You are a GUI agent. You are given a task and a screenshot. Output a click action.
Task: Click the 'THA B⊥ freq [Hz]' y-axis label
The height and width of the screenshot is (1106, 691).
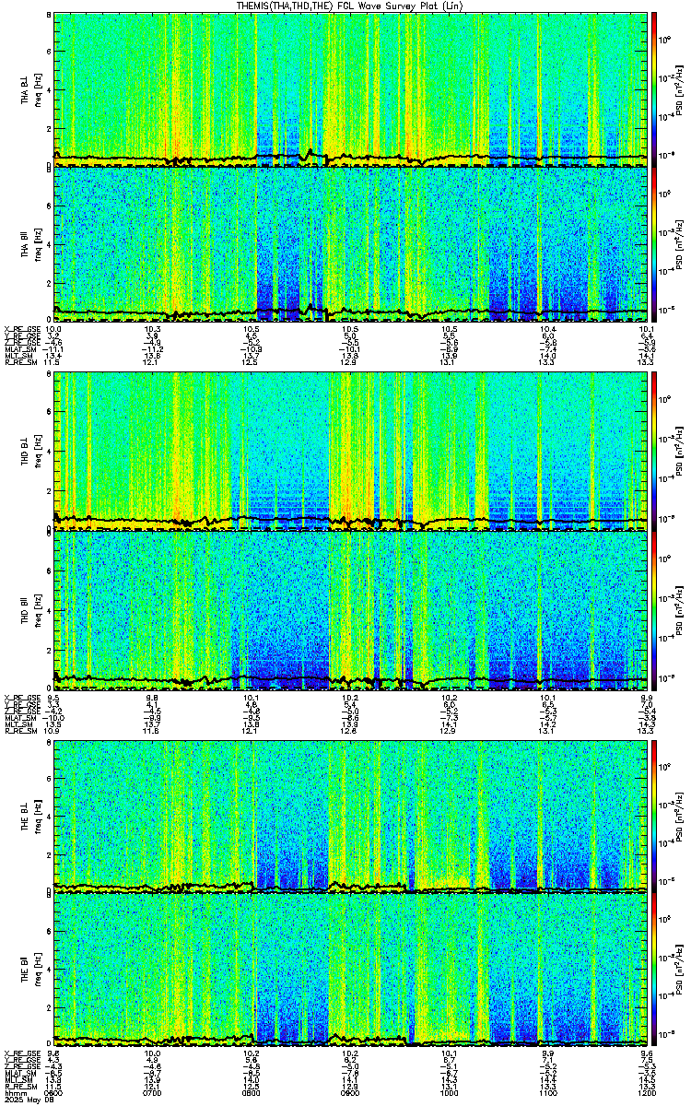(31, 89)
